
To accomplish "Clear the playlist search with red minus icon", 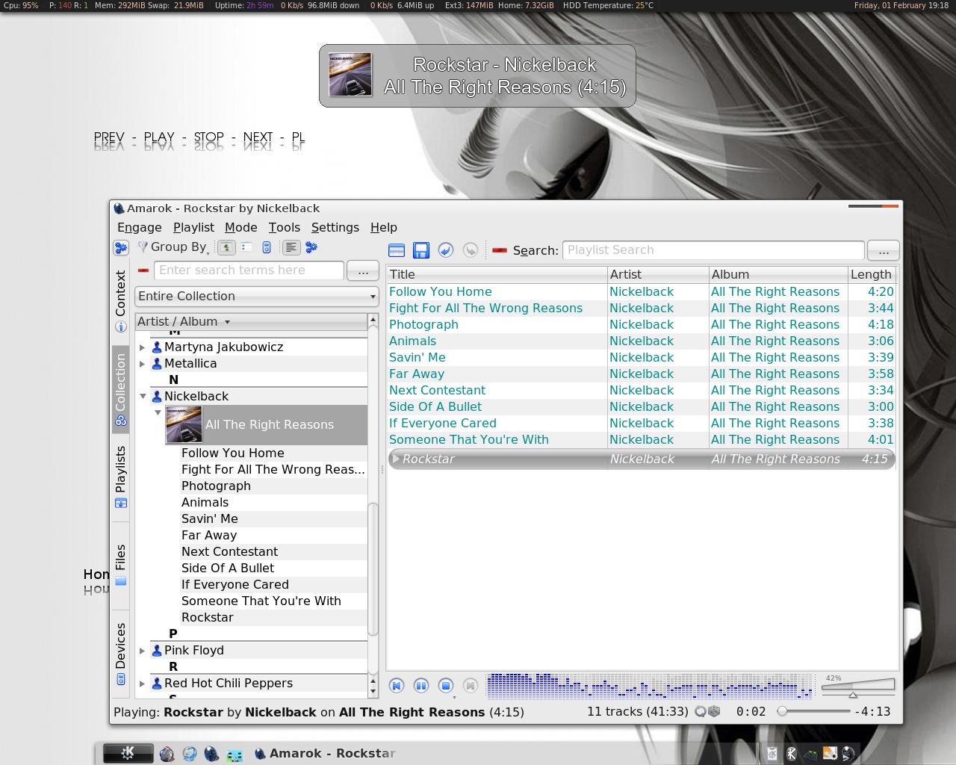I will (x=500, y=250).
